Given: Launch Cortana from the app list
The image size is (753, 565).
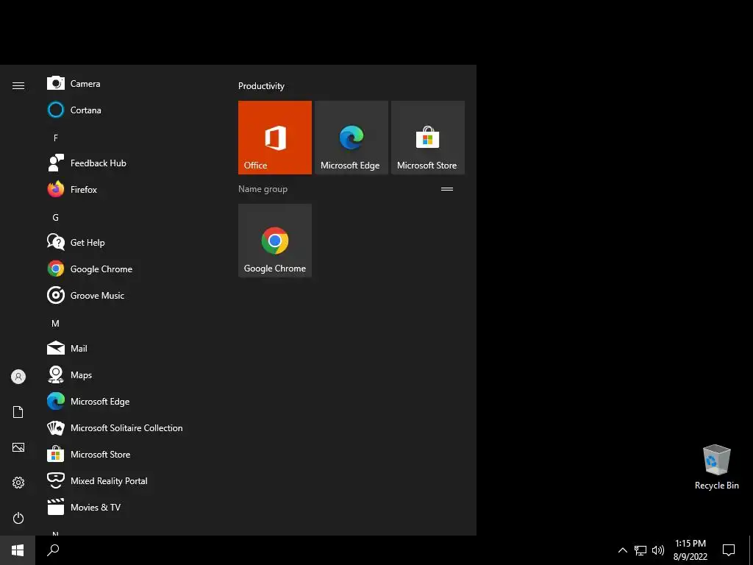Looking at the screenshot, I should pyautogui.click(x=129, y=110).
